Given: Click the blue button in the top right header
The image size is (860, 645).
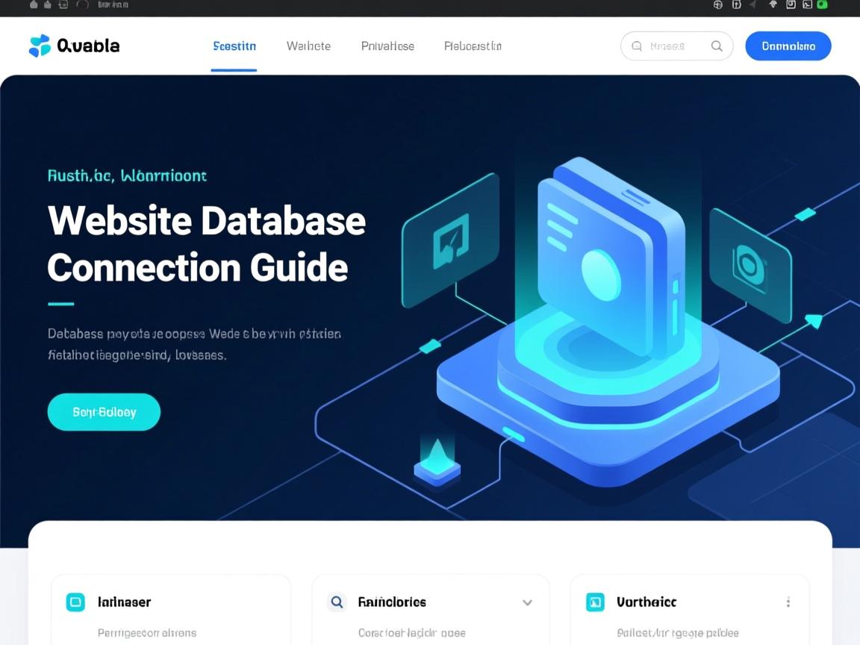Looking at the screenshot, I should click(788, 46).
